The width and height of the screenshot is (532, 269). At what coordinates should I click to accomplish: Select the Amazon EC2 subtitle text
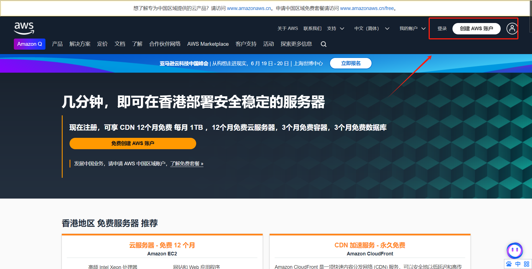click(x=162, y=254)
